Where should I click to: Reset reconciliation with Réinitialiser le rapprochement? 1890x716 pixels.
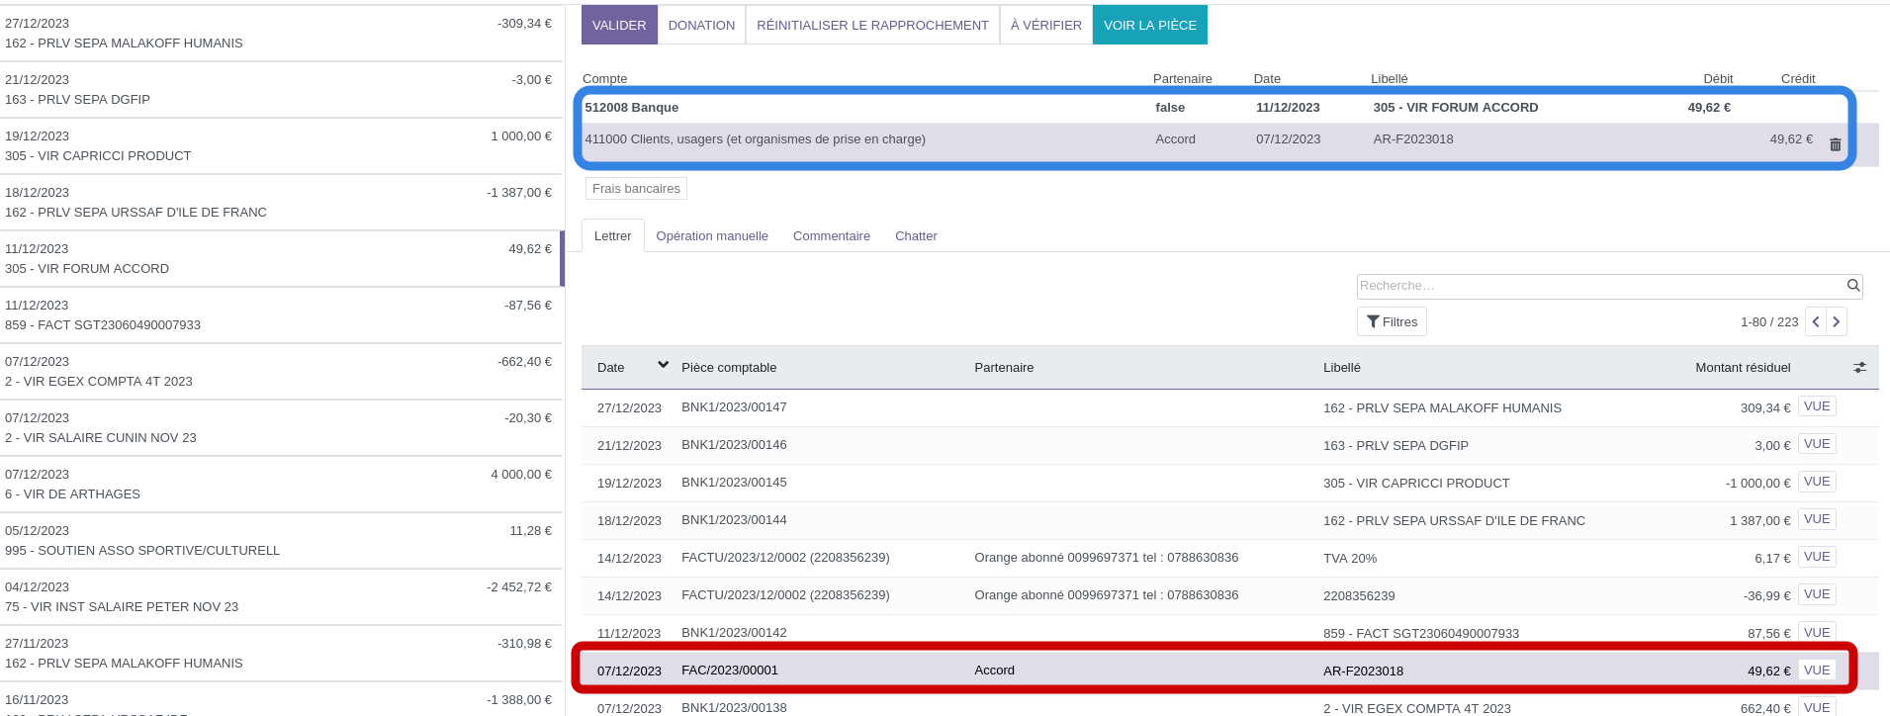coord(872,25)
